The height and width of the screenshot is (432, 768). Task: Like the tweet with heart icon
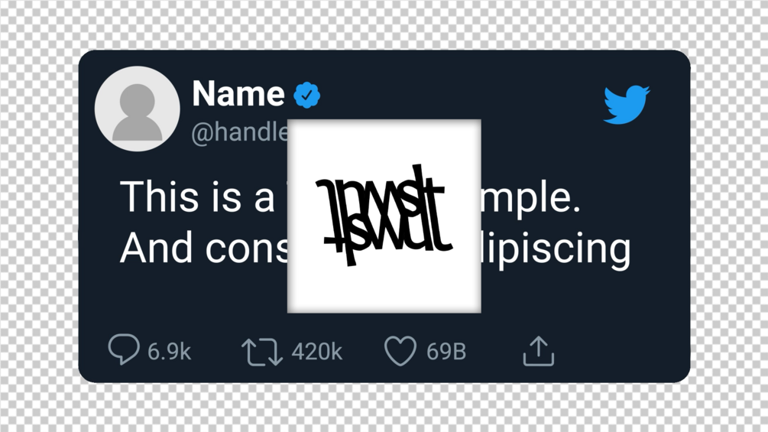pyautogui.click(x=400, y=352)
